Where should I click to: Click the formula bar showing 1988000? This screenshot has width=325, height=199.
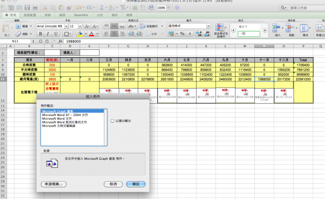pos(194,41)
